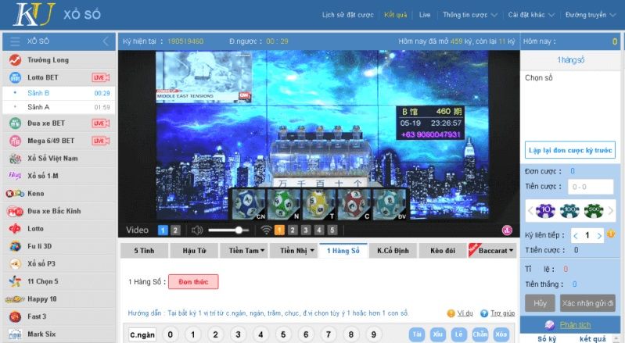
Task: Expand the Tiền Nhị tab dropdown
Action: (x=293, y=251)
